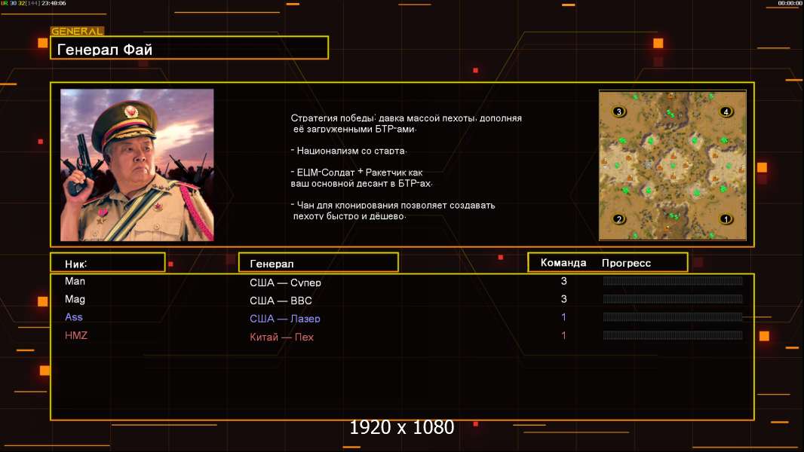The width and height of the screenshot is (804, 452).
Task: Click the progress bar for HMZ
Action: tap(673, 335)
